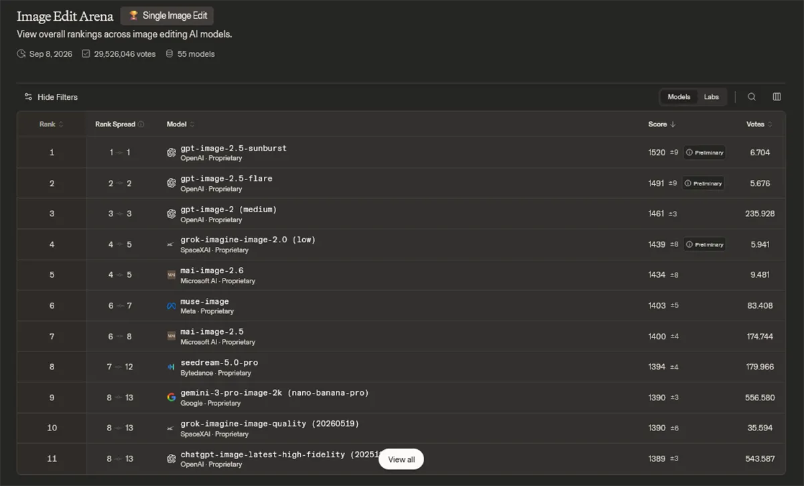
Task: Click the clock icon next to Sep 8, 2026
Action: click(21, 54)
